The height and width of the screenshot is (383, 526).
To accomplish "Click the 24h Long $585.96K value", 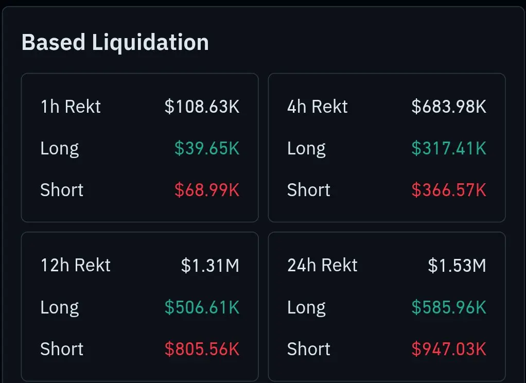I will pos(449,307).
